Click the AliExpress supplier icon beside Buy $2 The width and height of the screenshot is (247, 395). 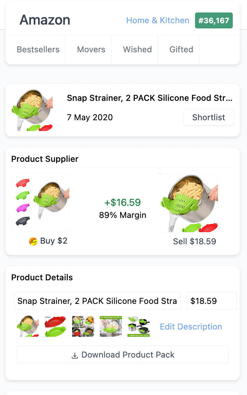[33, 242]
